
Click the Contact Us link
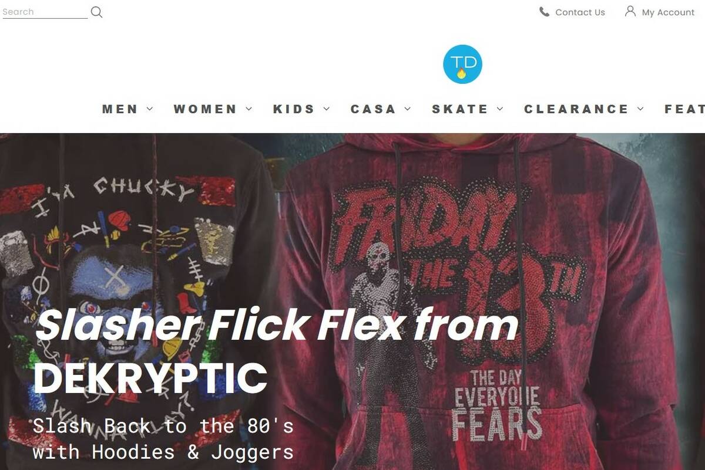click(x=580, y=12)
